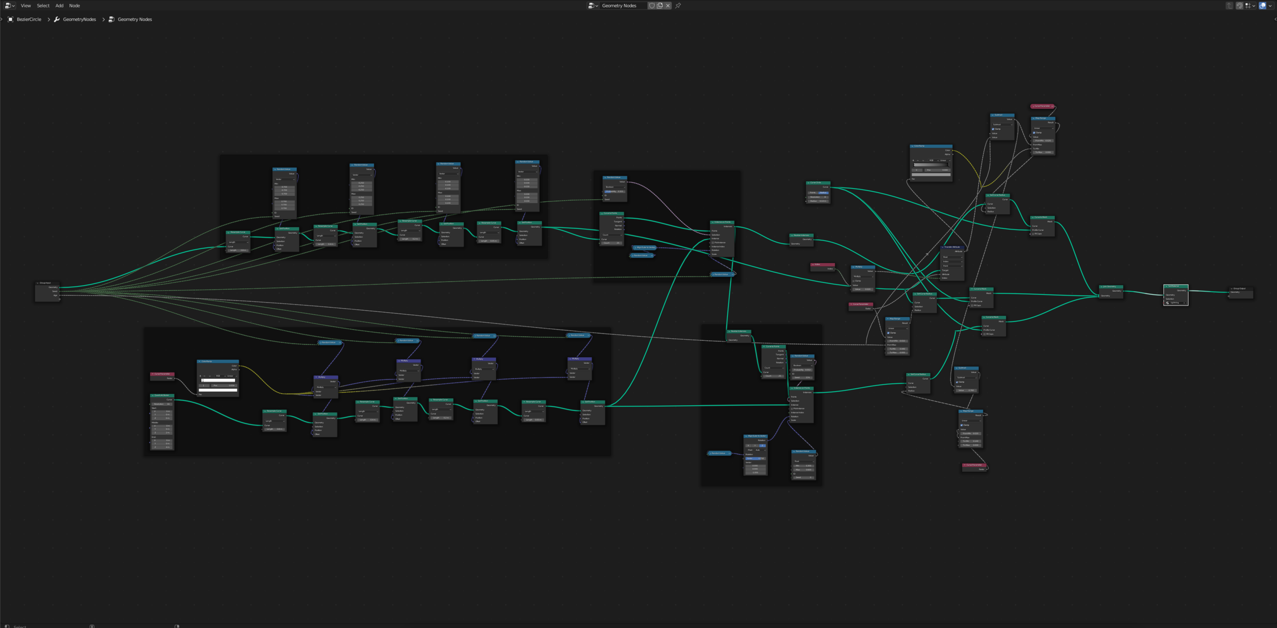Remove a stop from upper-right Color Ramp
The width and height of the screenshot is (1277, 628).
(x=918, y=160)
